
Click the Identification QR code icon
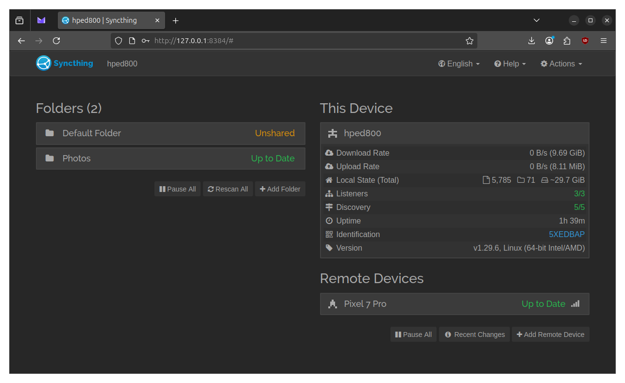click(x=329, y=234)
